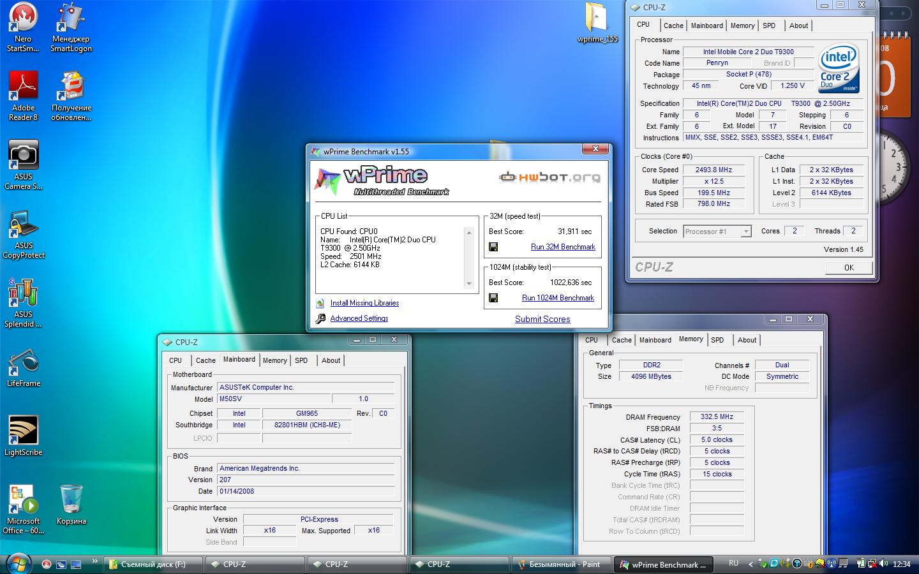Click the Show desktop quick launch icon

pos(76,564)
